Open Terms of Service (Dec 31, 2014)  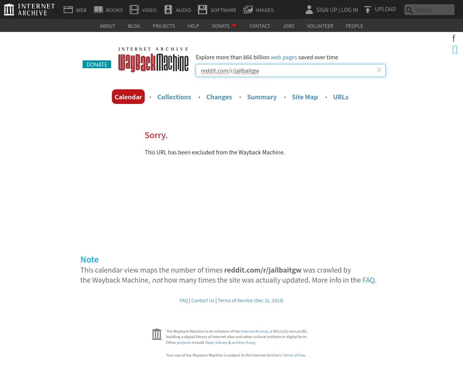[250, 300]
